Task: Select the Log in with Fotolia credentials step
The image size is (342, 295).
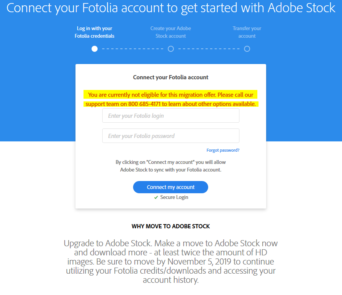Action: click(95, 32)
